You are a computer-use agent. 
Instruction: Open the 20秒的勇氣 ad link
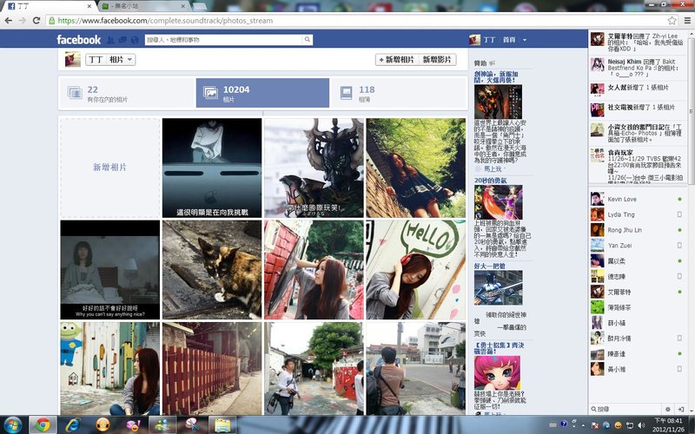[x=490, y=181]
